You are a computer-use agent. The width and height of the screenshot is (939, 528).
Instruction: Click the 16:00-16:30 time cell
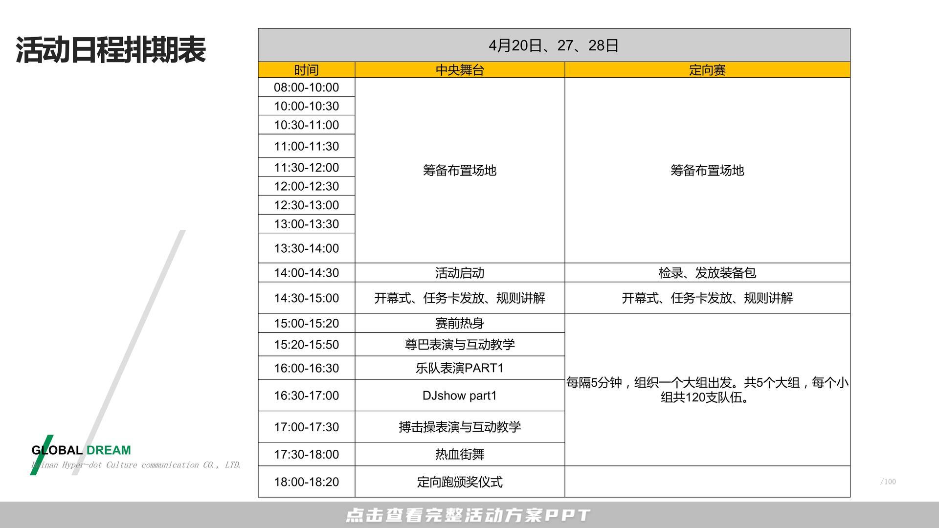[x=307, y=368]
